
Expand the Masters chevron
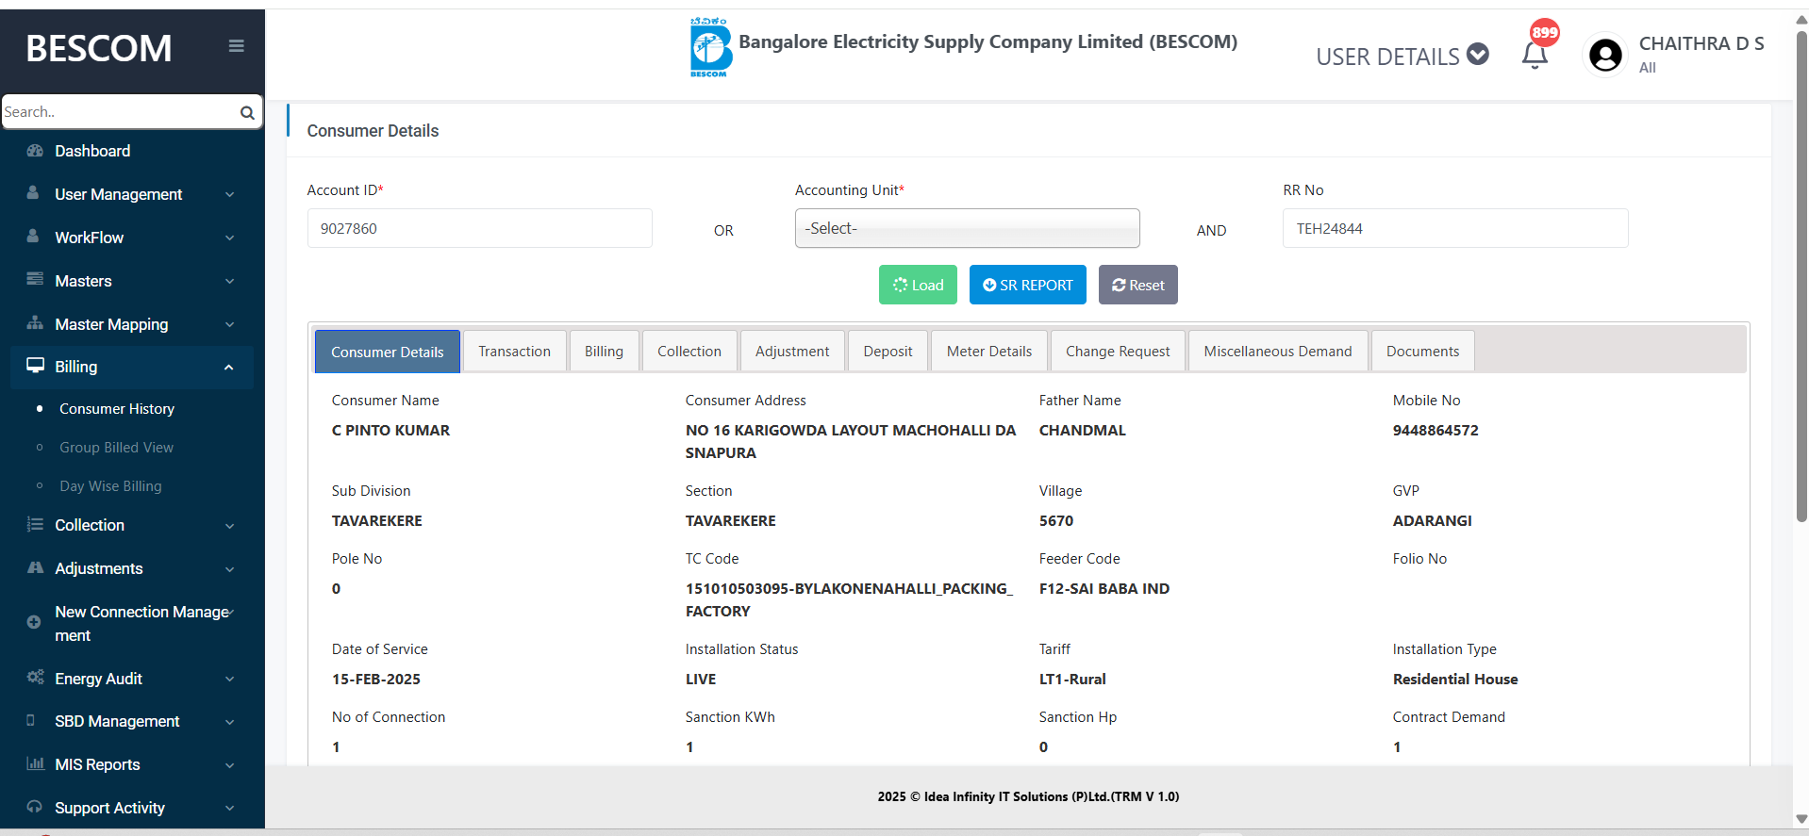point(229,282)
